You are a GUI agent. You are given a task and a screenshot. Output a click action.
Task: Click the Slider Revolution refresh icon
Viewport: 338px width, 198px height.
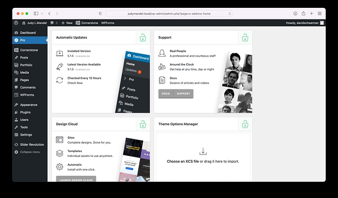point(16,145)
